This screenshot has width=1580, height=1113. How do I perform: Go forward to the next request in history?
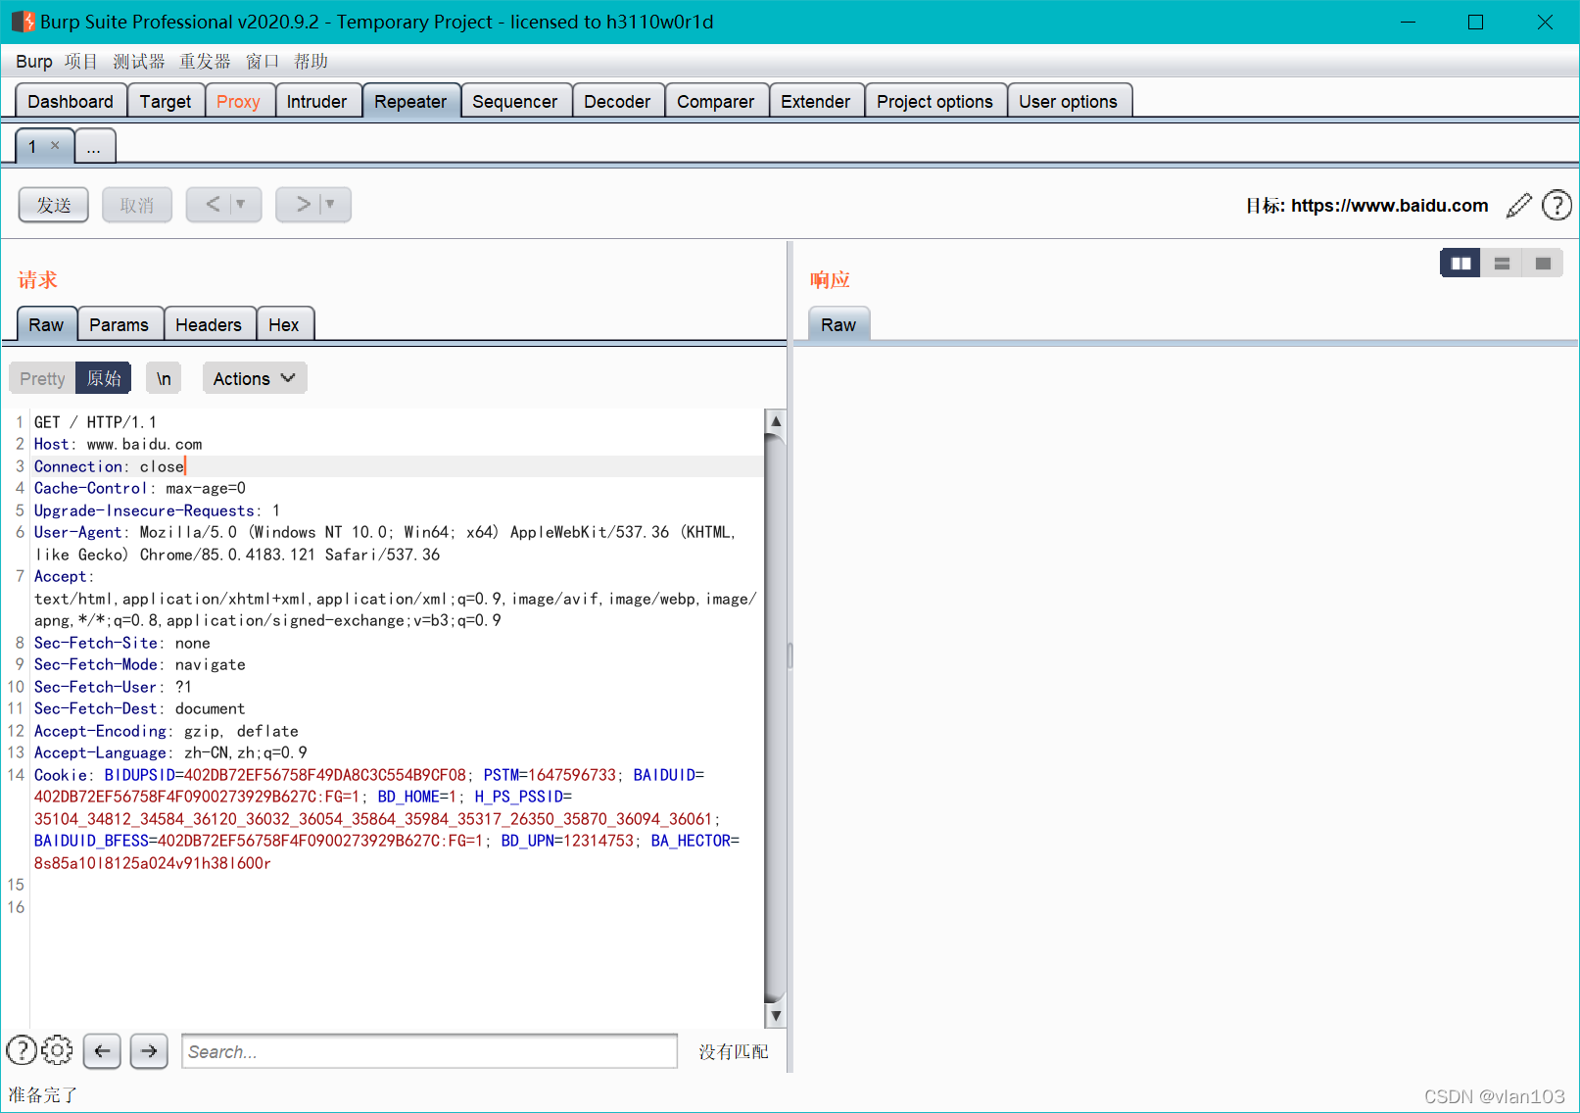pos(302,205)
